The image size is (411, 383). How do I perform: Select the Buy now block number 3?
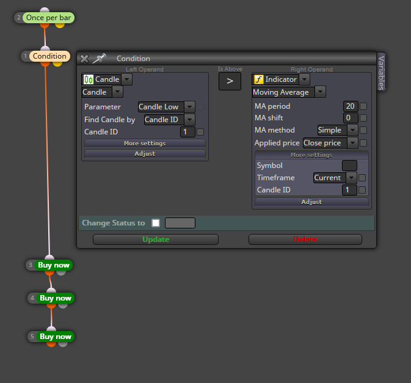pyautogui.click(x=54, y=265)
